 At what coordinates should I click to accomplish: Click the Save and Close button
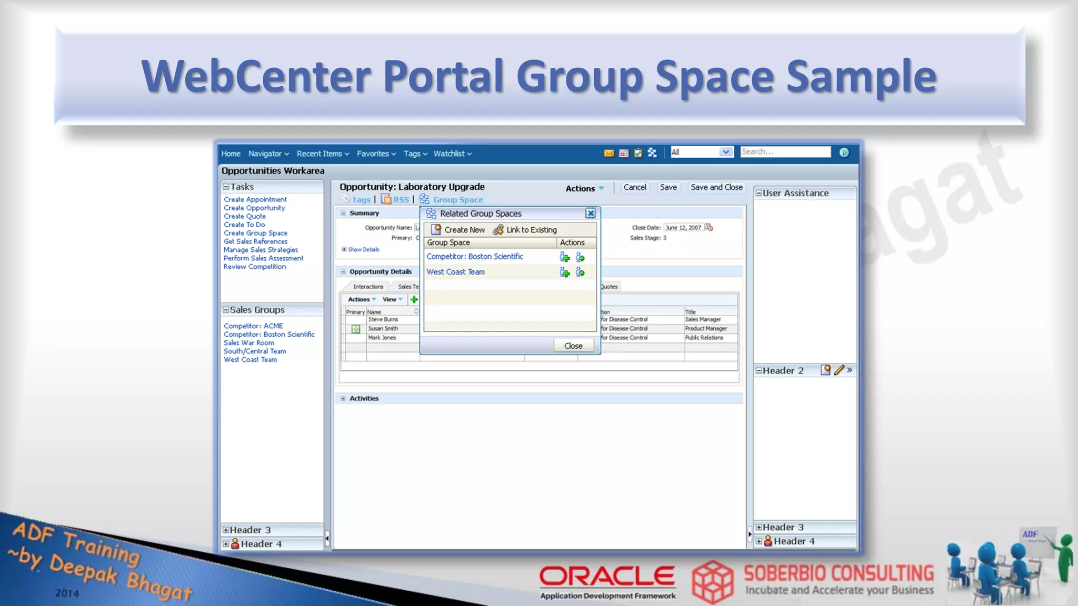coord(716,187)
